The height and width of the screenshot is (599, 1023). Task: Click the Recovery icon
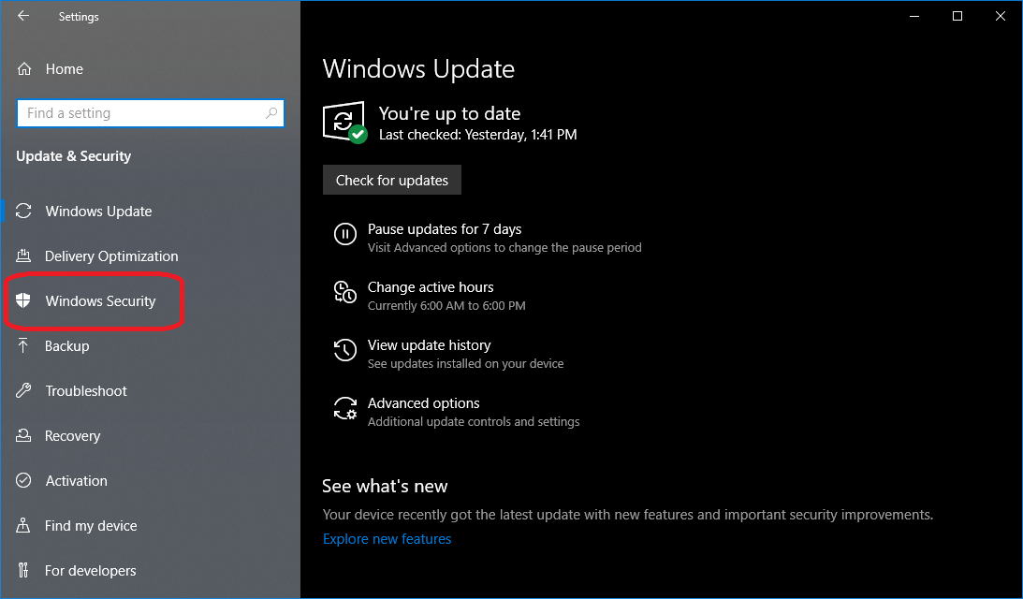23,435
